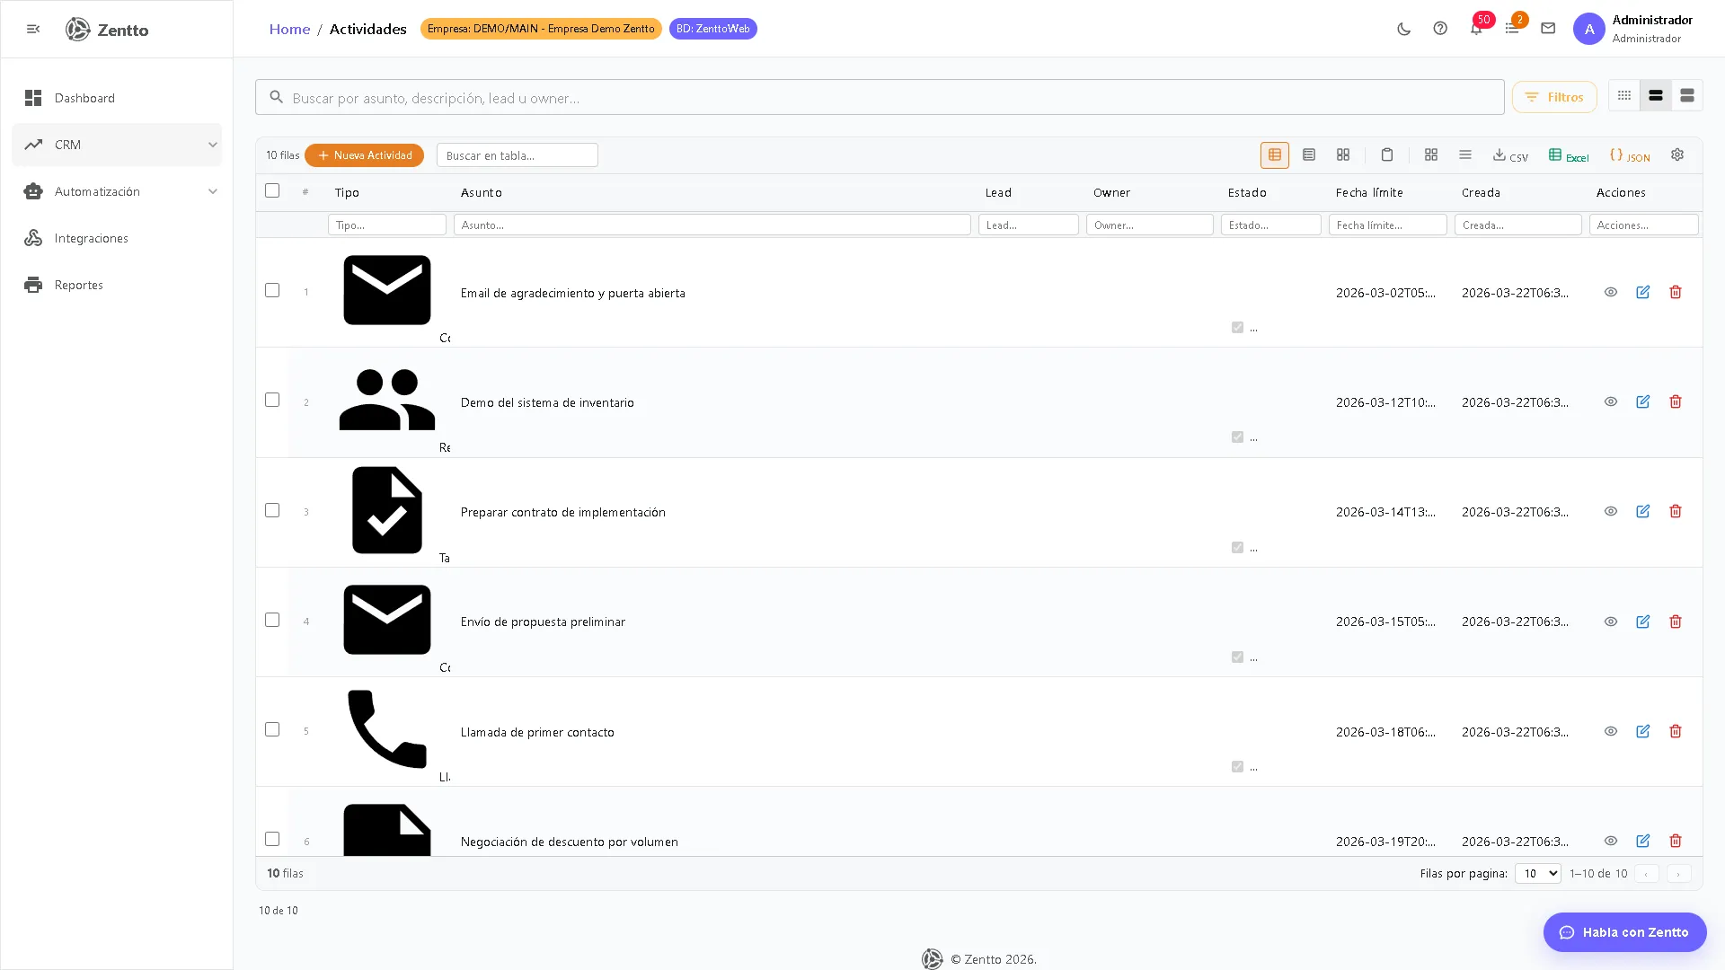Click the clipboard icon in table toolbar
The image size is (1725, 970).
coord(1387,155)
